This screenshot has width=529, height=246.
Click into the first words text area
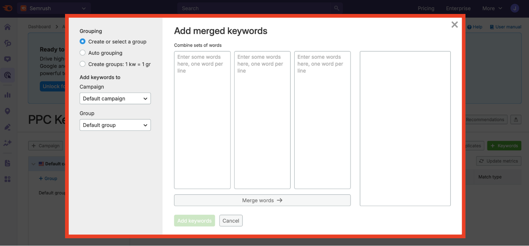click(202, 120)
